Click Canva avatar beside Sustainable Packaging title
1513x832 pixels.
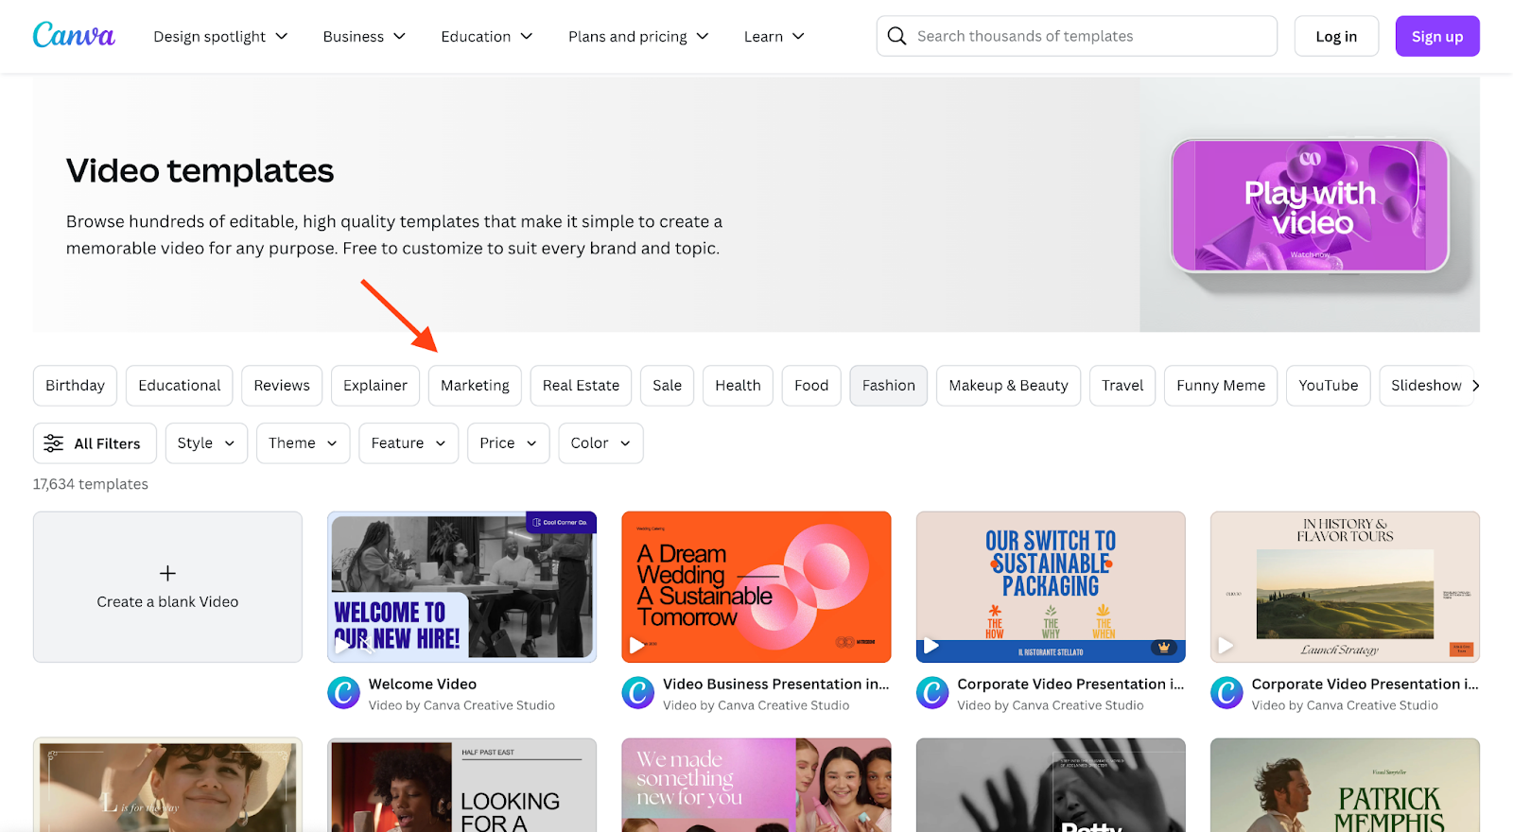(932, 693)
